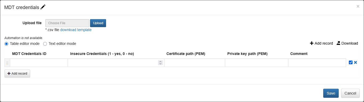Select Table editor mode radio button
This screenshot has width=364, height=102.
pyautogui.click(x=6, y=44)
